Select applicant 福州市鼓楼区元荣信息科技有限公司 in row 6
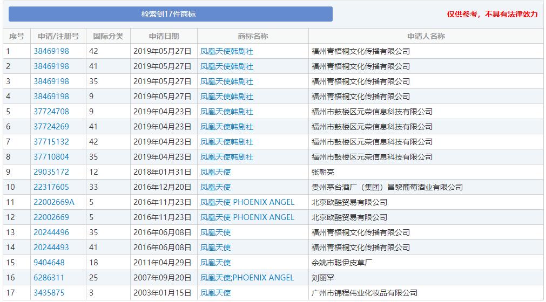The height and width of the screenshot is (302, 546). coord(372,127)
